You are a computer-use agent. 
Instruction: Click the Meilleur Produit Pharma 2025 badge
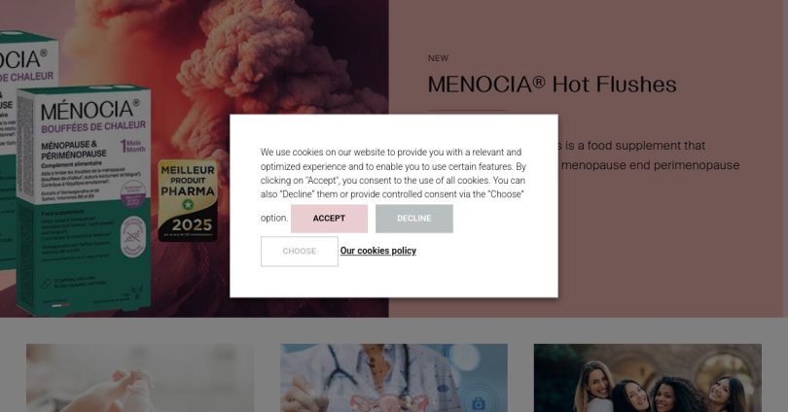[x=188, y=200]
